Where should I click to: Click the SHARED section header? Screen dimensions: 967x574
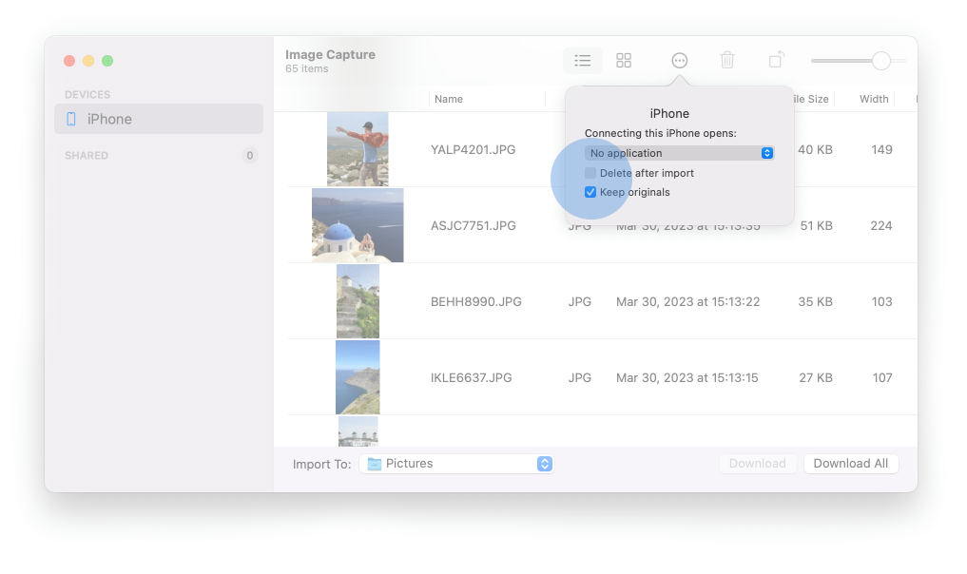(87, 155)
